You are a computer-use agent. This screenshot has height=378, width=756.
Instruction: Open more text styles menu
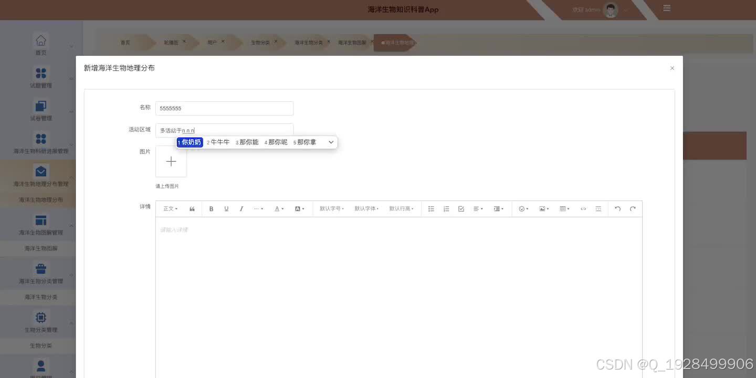pos(258,209)
